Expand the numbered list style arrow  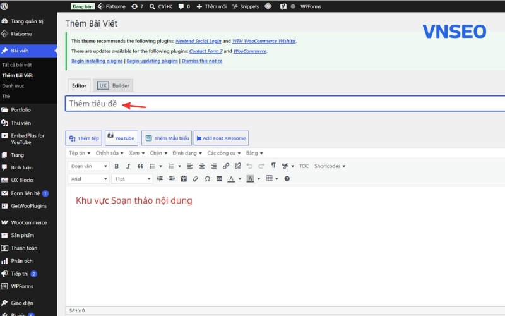179,166
